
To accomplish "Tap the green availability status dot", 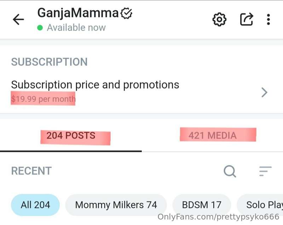I will click(40, 28).
